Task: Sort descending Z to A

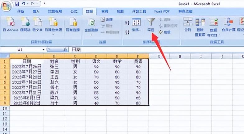Action: tap(127, 32)
